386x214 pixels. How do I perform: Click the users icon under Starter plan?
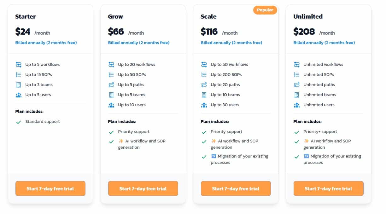click(x=19, y=95)
